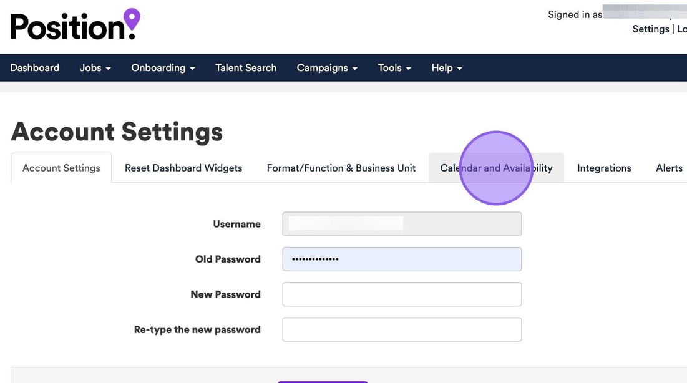The width and height of the screenshot is (687, 383).
Task: Open the Talent Search page
Action: (246, 68)
